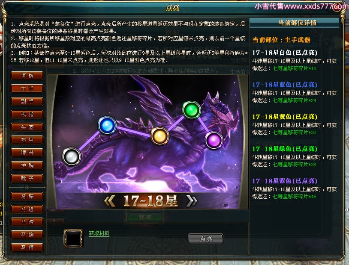Switch to the 腰带 equipment slot
The height and width of the screenshot is (265, 349).
coord(27,153)
